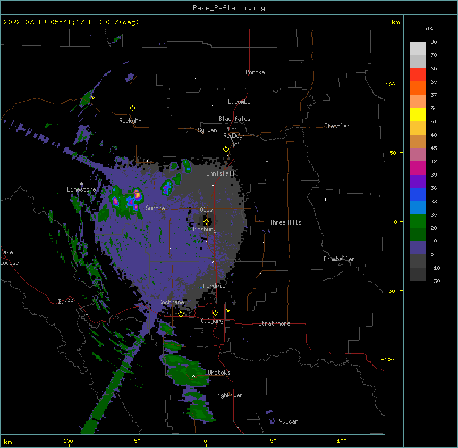Click the yellow V marker east of Calgary diamond
The height and width of the screenshot is (448, 458).
click(228, 311)
